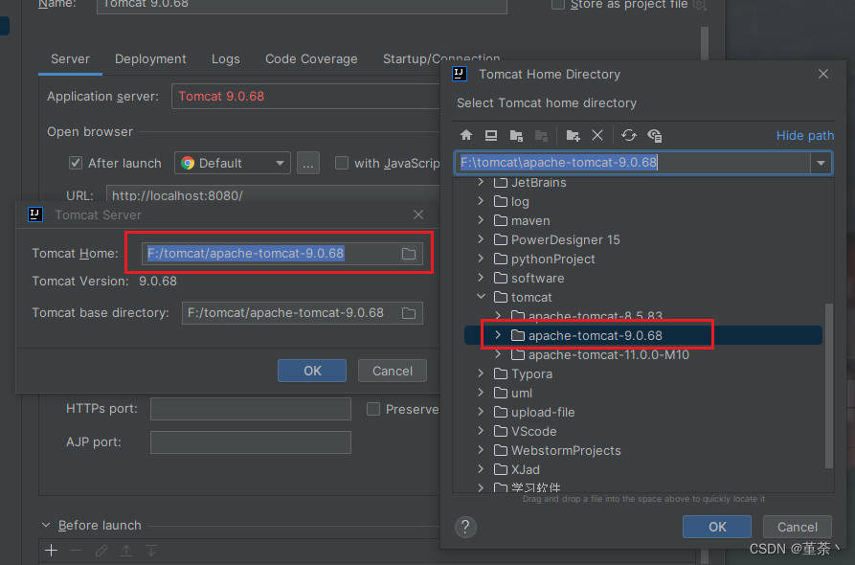Select the software folder in tree
855x565 pixels.
click(x=538, y=278)
